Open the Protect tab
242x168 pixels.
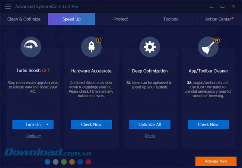(121, 19)
